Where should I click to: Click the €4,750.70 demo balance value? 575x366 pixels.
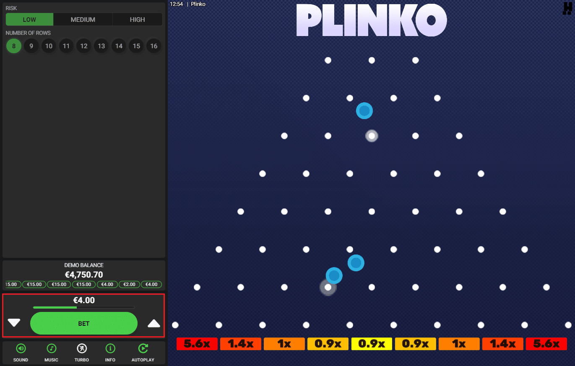tap(84, 275)
